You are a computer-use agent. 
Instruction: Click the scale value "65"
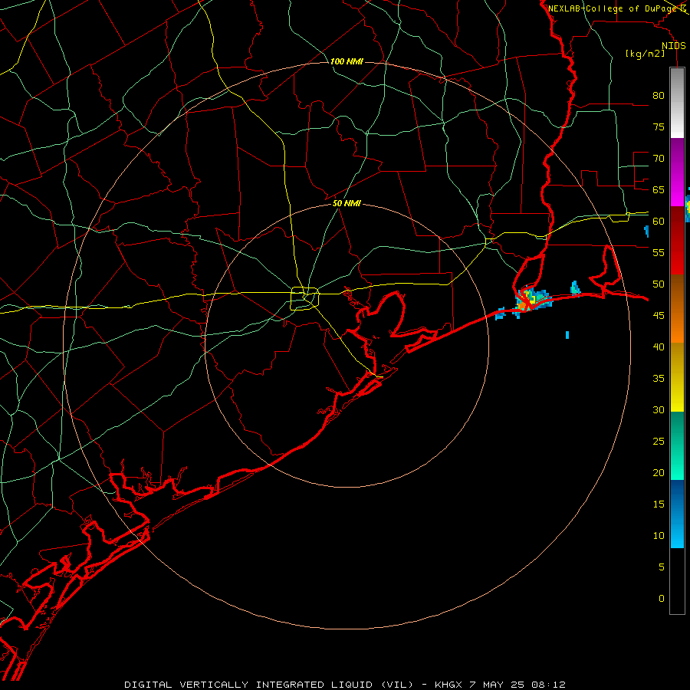pos(659,189)
